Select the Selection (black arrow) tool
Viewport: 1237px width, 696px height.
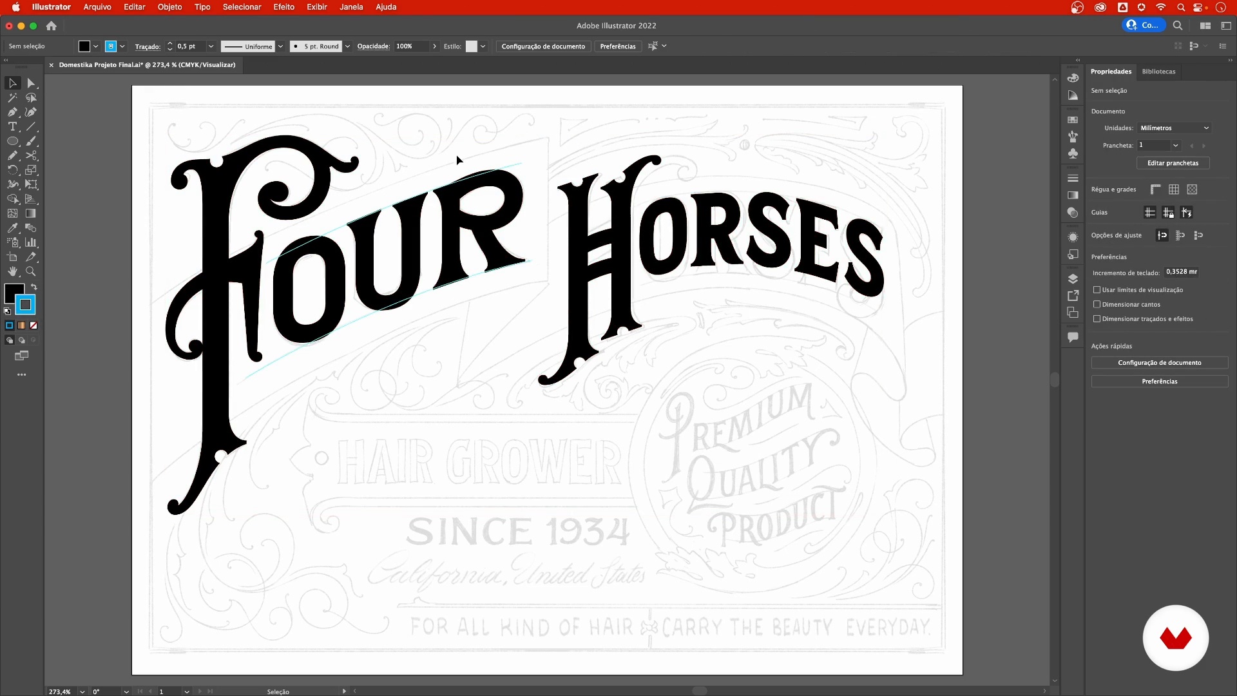(12, 83)
